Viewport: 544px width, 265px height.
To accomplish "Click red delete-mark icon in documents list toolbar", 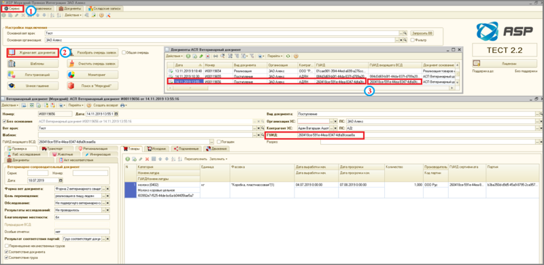I will (207, 56).
